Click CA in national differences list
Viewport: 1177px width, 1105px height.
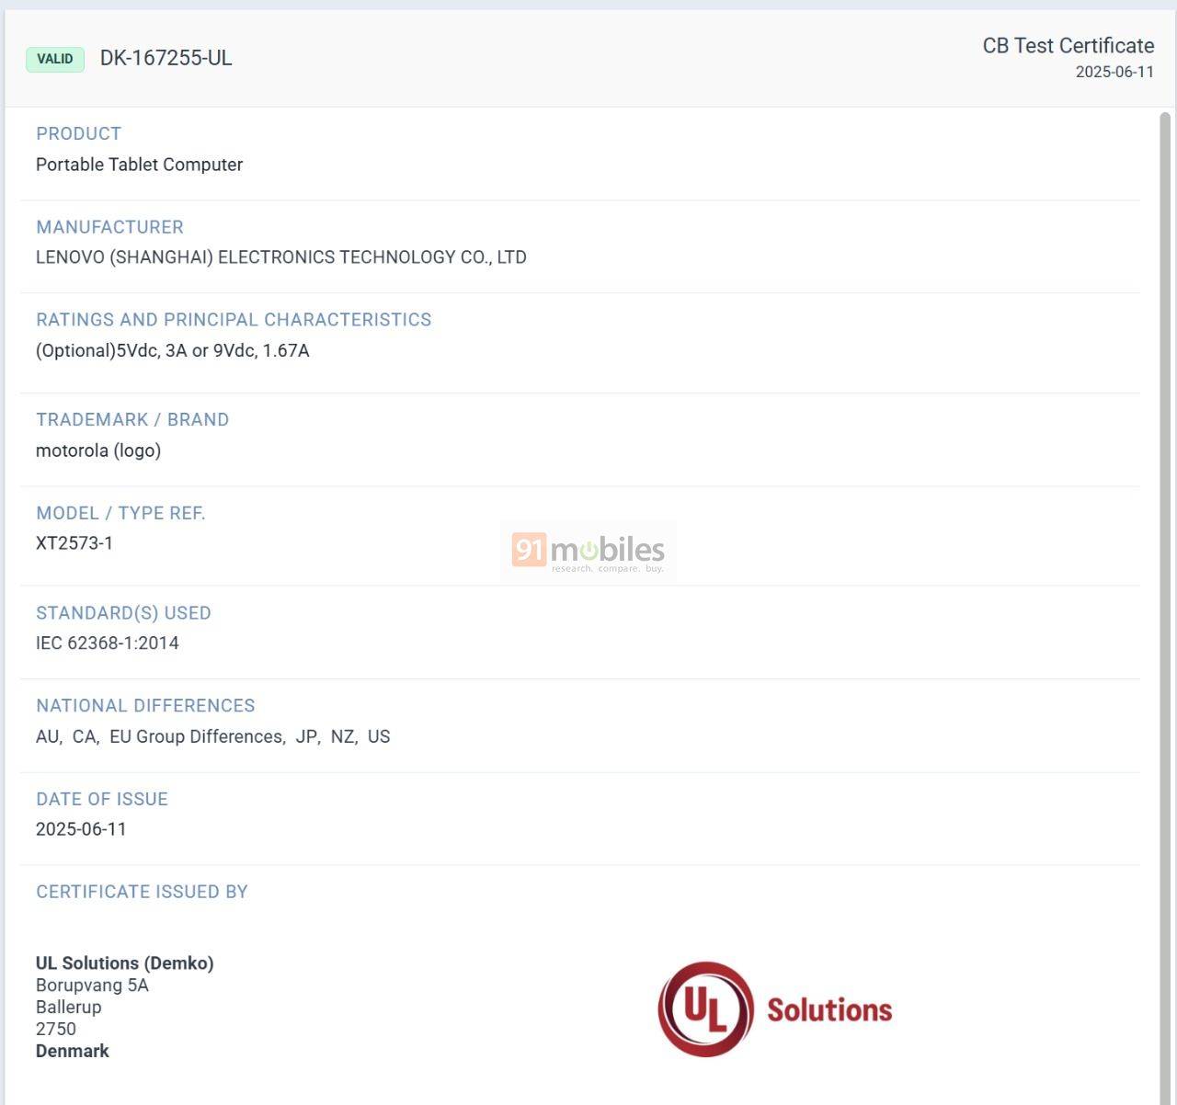[x=84, y=737]
